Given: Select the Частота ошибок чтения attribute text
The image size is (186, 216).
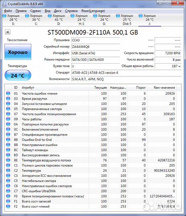Looking at the screenshot, I should tap(40, 93).
